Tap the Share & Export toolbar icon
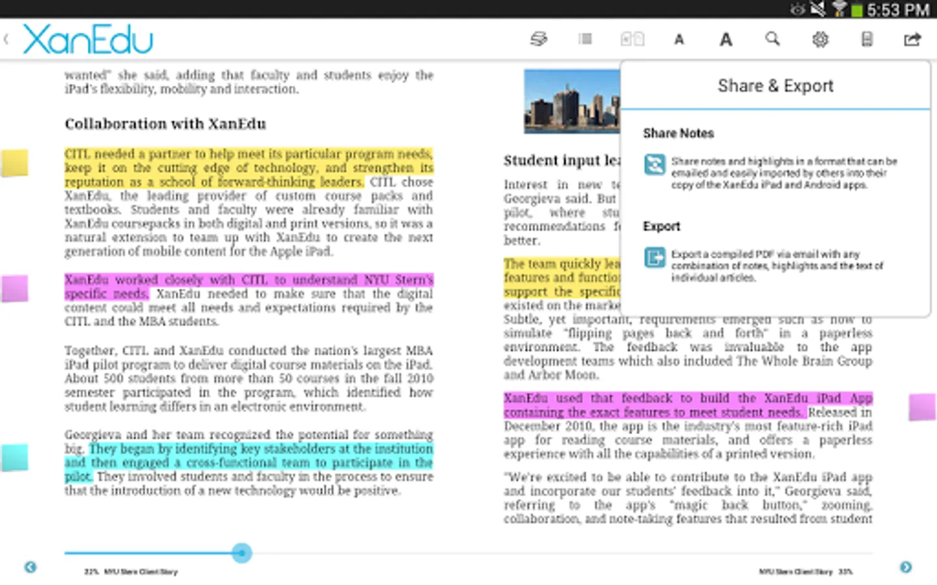Screen dimensions: 937x585 point(912,39)
